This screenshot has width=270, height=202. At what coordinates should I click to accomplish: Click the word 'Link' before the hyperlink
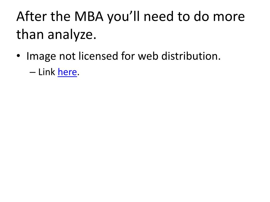[47, 72]
